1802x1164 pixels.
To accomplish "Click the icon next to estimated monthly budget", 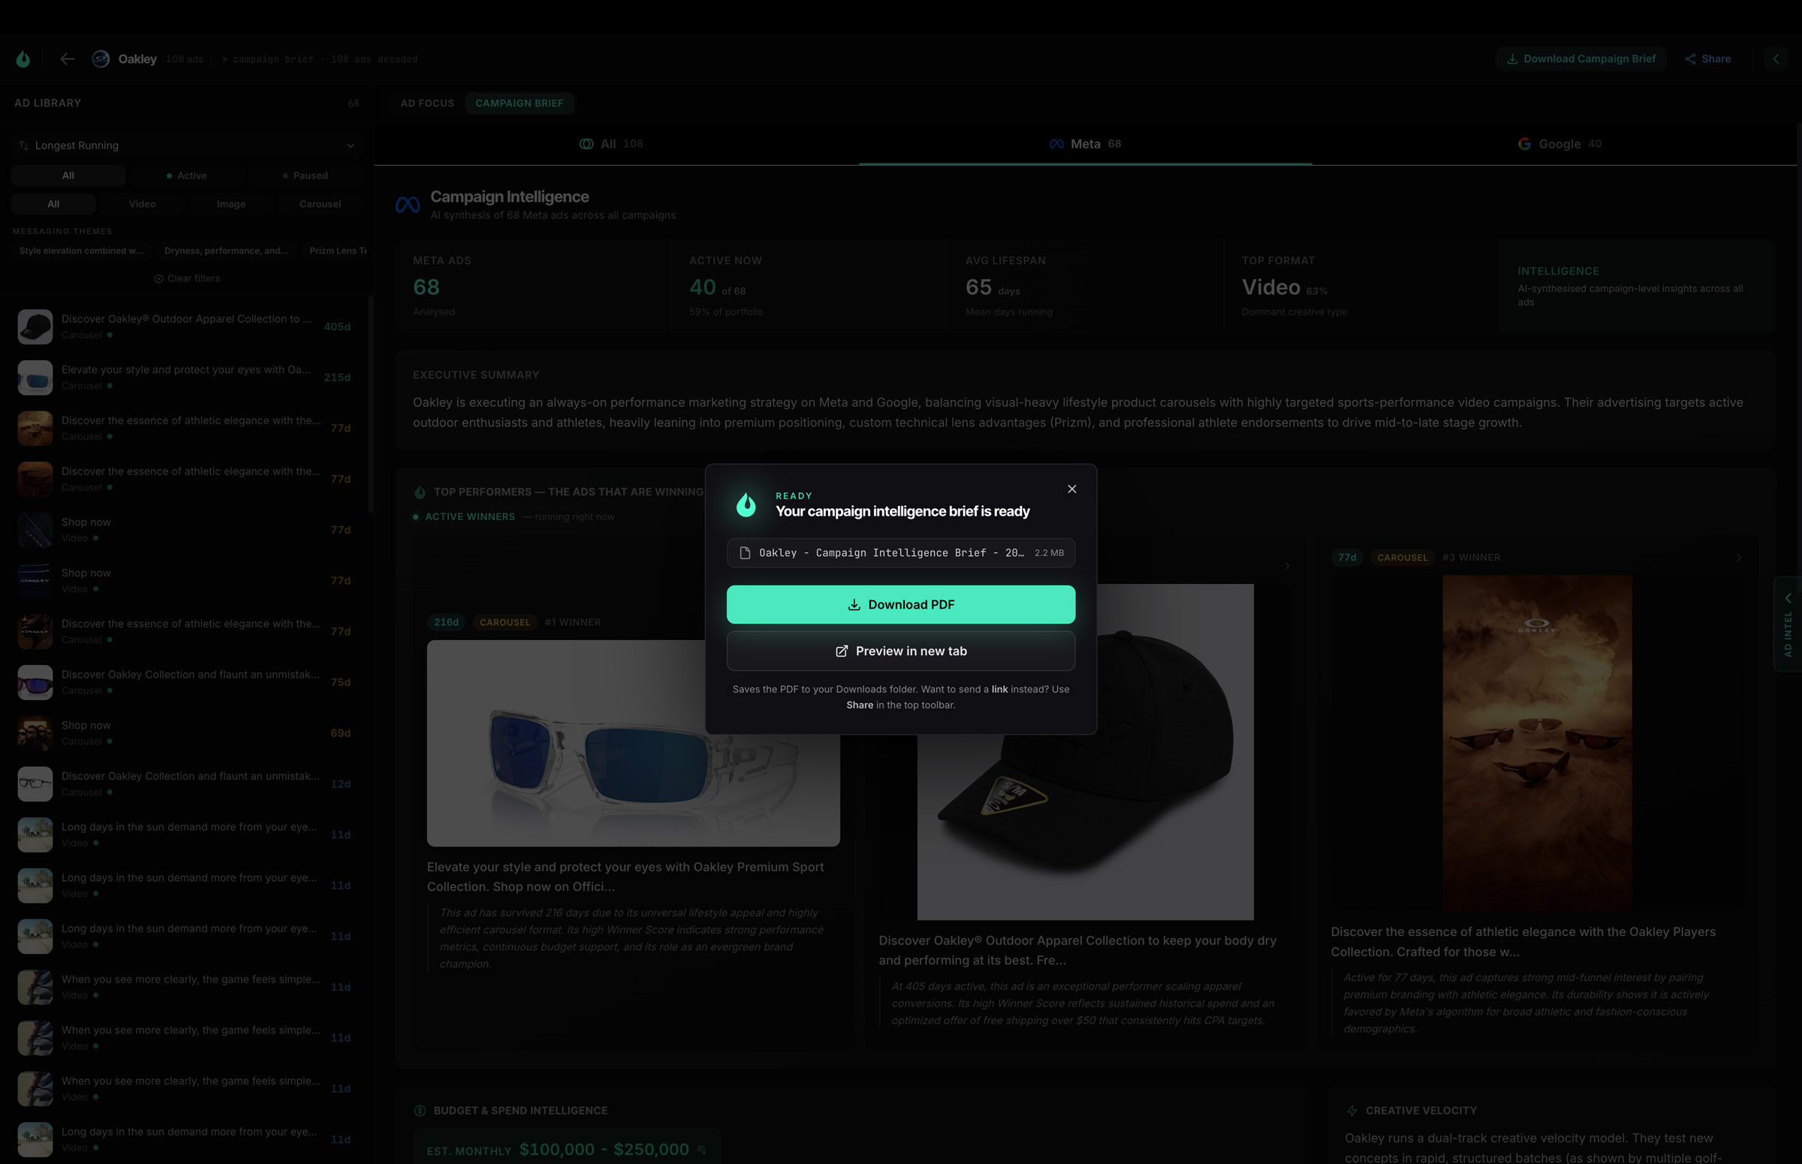I will 702,1150.
